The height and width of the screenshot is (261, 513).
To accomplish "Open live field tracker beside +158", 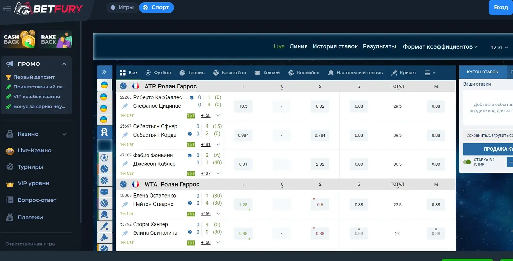I will (191, 116).
